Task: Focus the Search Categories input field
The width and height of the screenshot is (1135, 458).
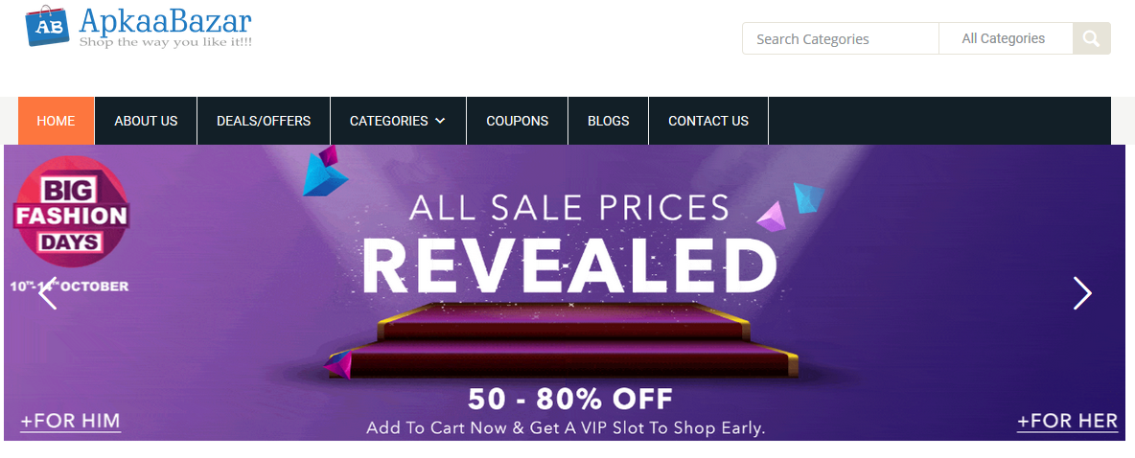Action: 841,38
